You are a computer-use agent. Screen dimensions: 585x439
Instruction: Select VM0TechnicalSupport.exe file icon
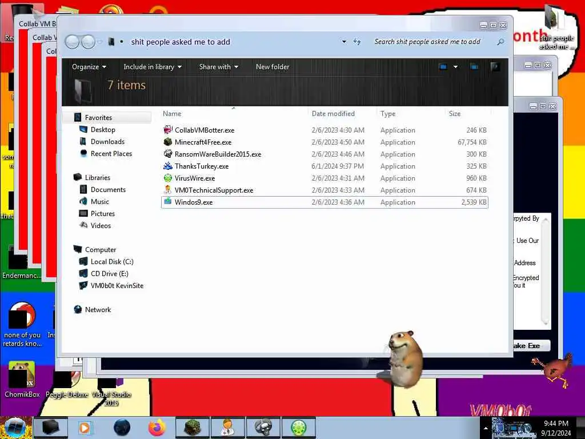coord(168,190)
